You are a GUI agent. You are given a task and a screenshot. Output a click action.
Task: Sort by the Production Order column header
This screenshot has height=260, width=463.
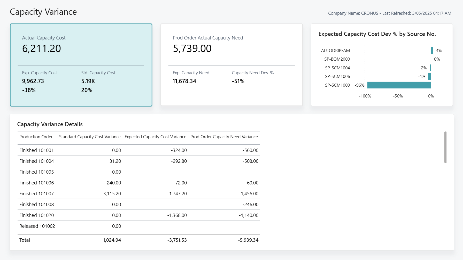(x=36, y=137)
